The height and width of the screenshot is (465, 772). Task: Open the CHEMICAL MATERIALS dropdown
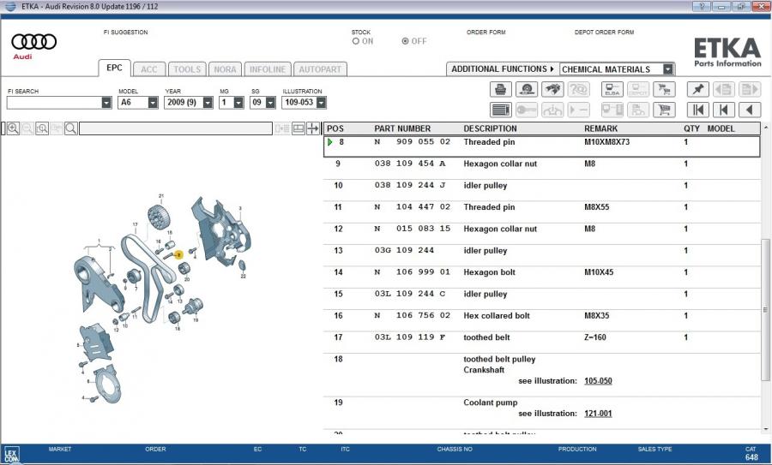point(668,69)
